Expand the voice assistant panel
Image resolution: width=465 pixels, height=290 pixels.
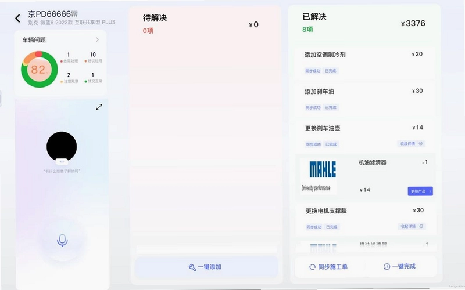(x=99, y=107)
